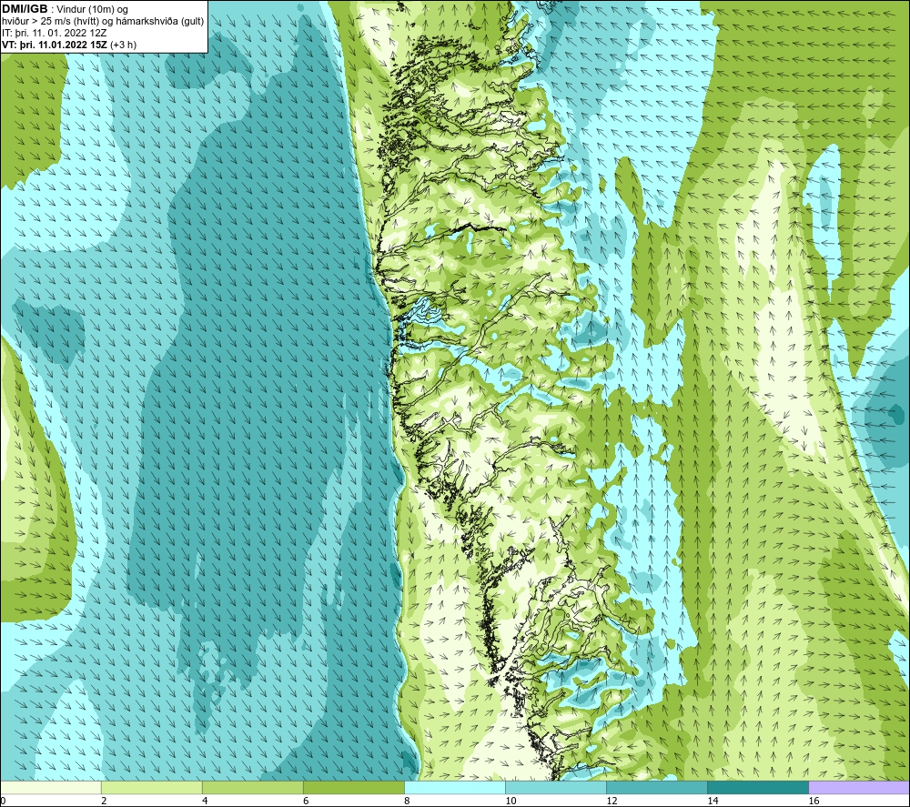Click the "VT: þri. 11.01.2022 15Z" line
The height and width of the screenshot is (807, 910).
pos(55,44)
